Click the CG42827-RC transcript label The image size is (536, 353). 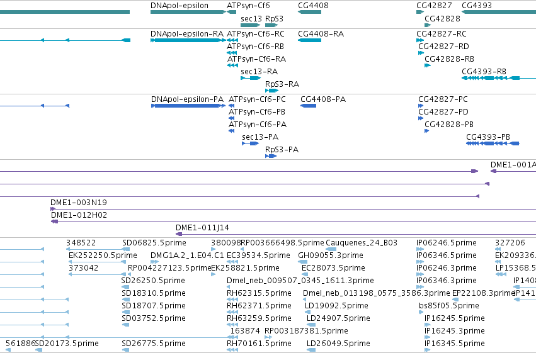coord(442,34)
